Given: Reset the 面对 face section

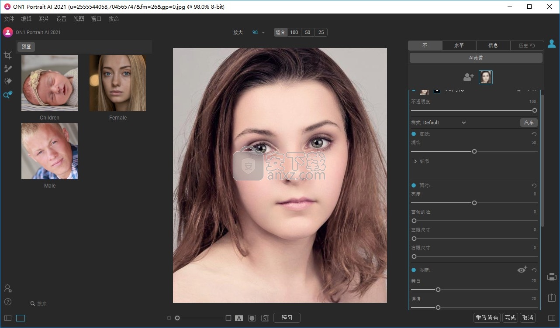Looking at the screenshot, I should point(534,186).
